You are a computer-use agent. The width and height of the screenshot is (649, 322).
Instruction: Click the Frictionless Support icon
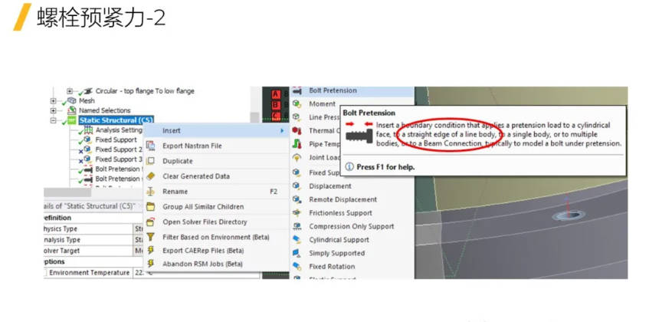297,212
